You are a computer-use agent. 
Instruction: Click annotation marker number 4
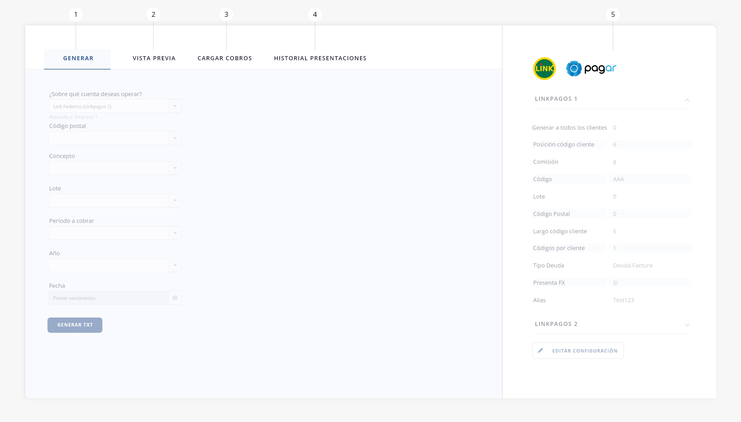pos(315,14)
